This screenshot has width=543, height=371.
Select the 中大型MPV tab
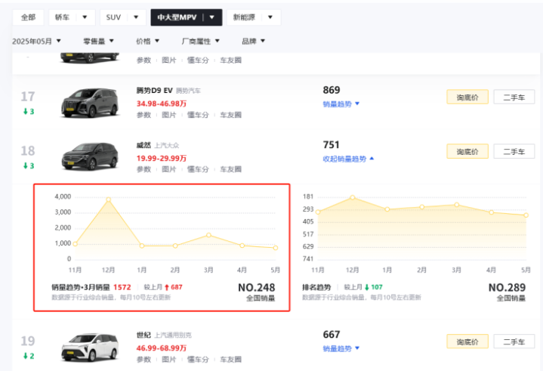[x=177, y=17]
